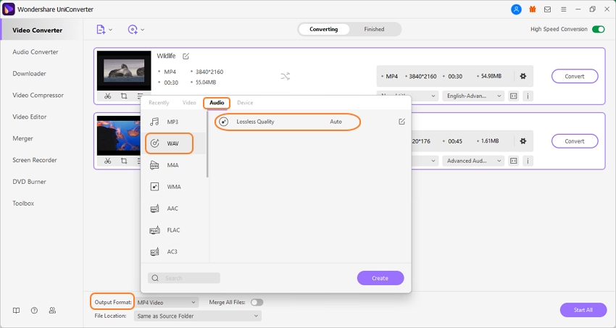Edit the Lossless Quality preset
This screenshot has width=616, height=328.
(x=402, y=122)
